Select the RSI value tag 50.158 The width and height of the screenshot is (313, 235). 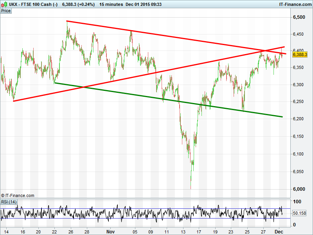tap(300, 213)
